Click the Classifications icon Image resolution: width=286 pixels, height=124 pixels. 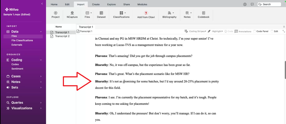pos(121,13)
